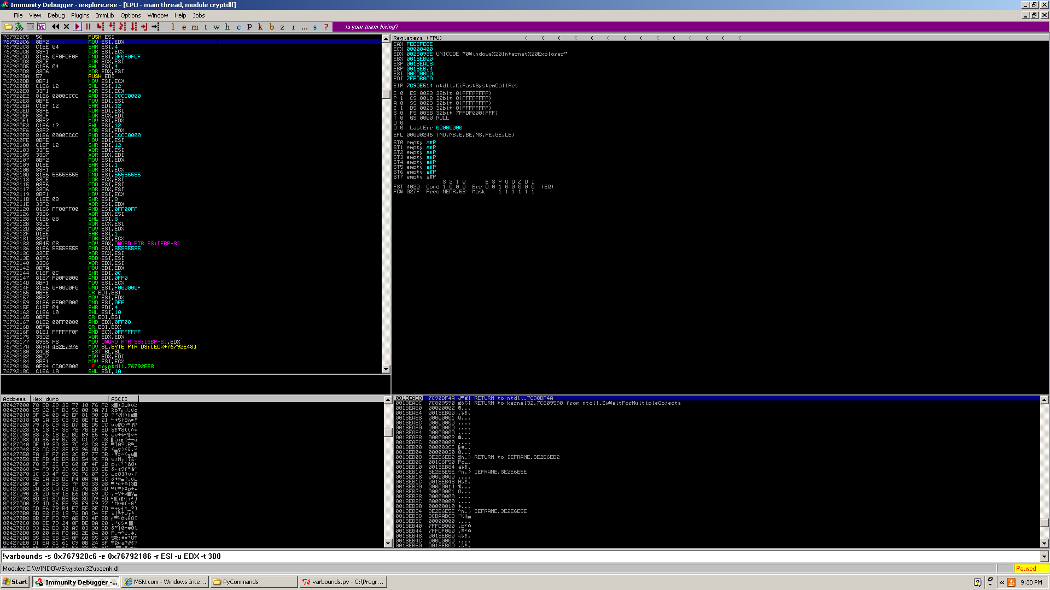Image resolution: width=1050 pixels, height=590 pixels.
Task: Click the Close program X icon
Action: [x=66, y=26]
